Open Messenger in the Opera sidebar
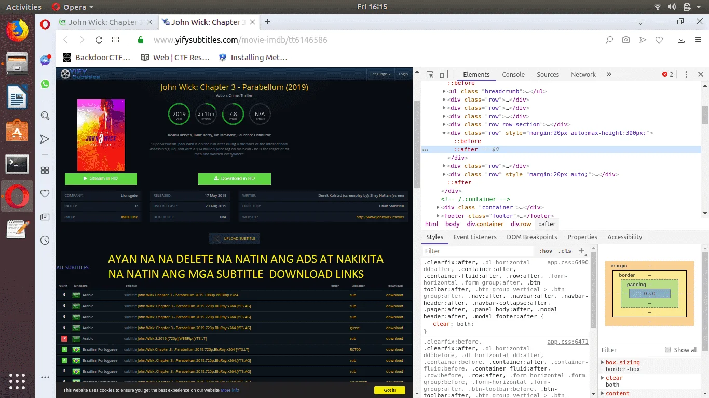The width and height of the screenshot is (709, 398). tap(45, 60)
